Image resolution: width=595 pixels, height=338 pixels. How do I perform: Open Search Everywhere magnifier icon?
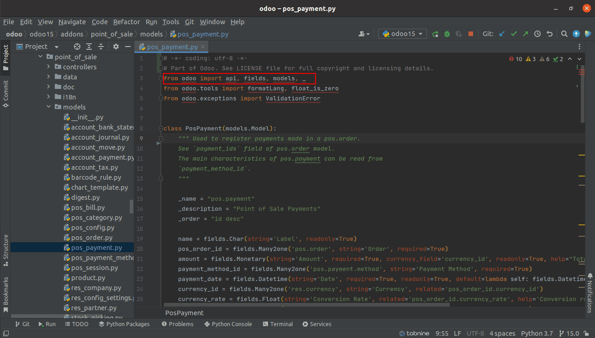click(564, 34)
